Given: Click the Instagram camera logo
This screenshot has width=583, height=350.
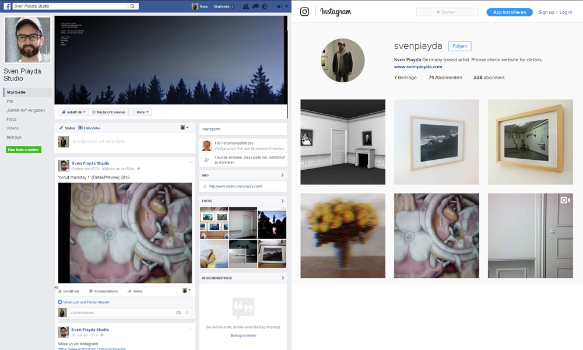Looking at the screenshot, I should [x=304, y=12].
